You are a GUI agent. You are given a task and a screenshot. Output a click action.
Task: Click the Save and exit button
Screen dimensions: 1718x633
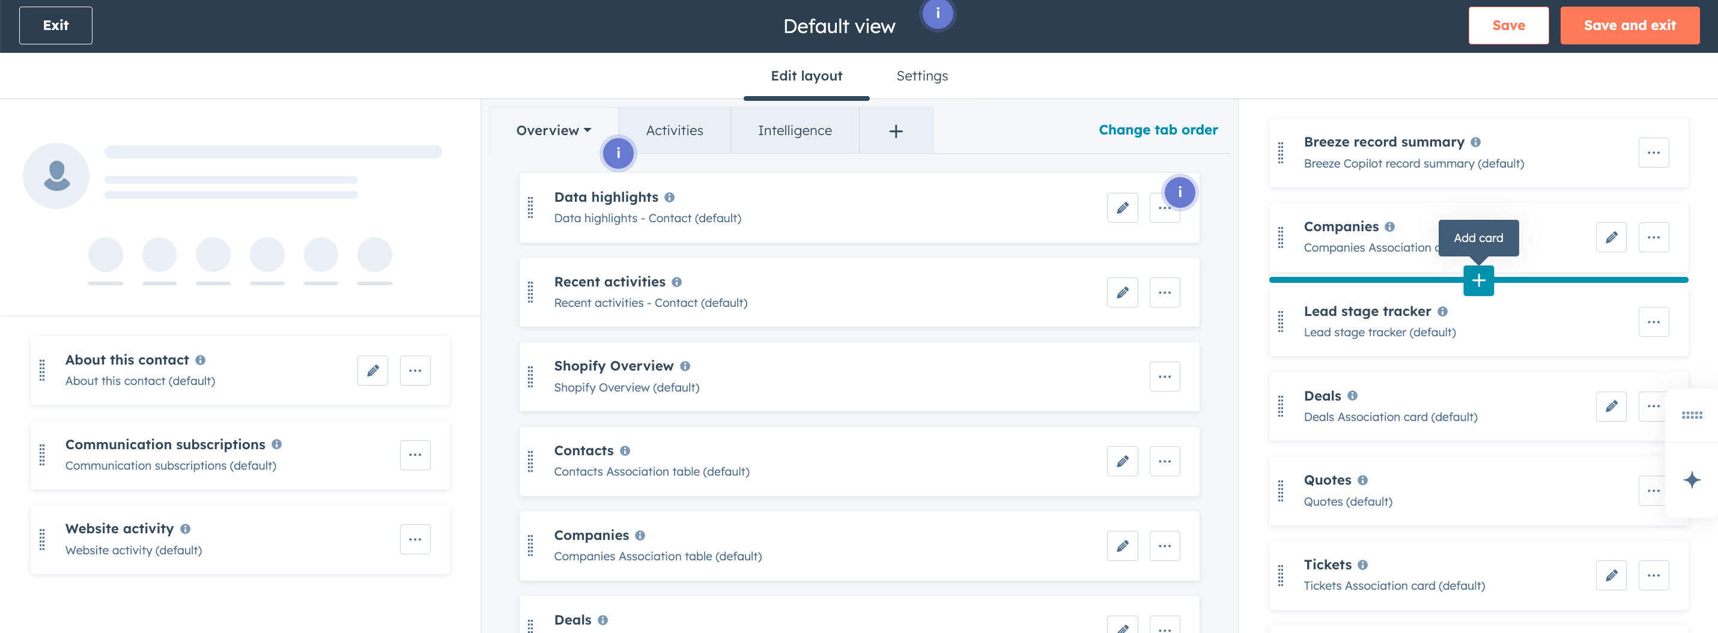(x=1629, y=25)
